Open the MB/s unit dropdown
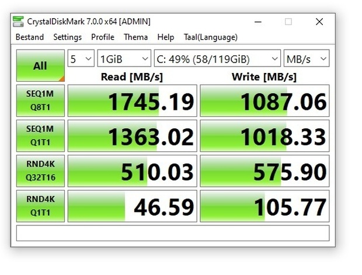Image resolution: width=362 pixels, height=275 pixels. point(307,58)
